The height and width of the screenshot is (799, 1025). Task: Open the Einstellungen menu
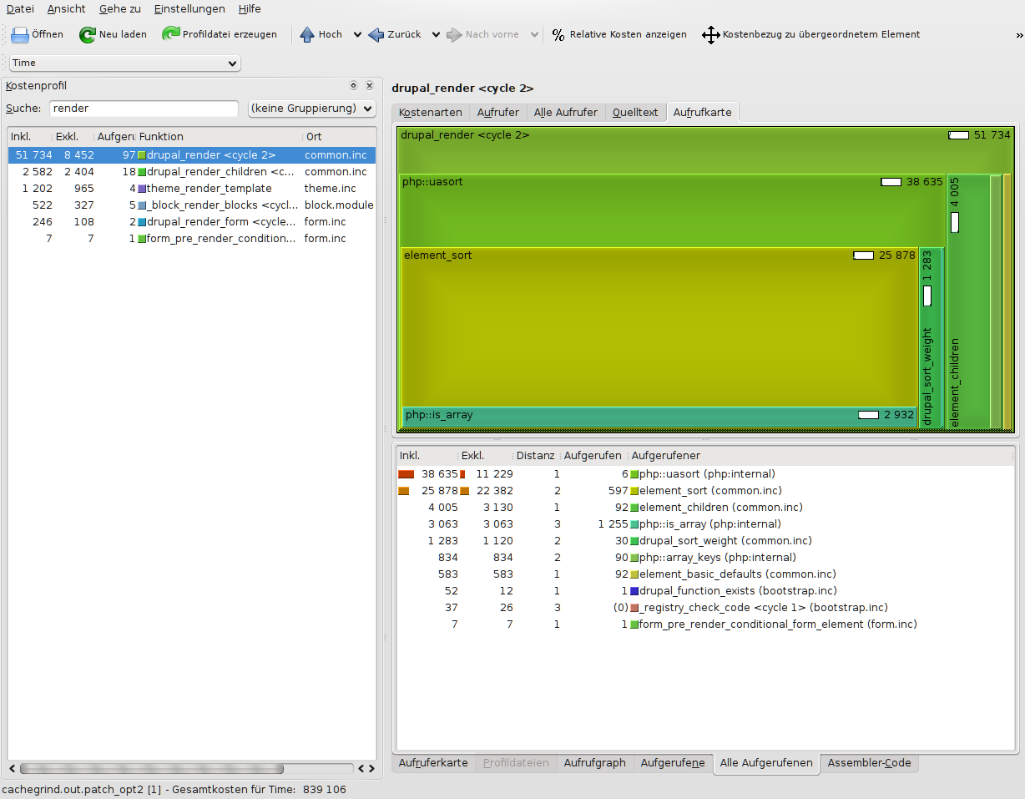[189, 9]
